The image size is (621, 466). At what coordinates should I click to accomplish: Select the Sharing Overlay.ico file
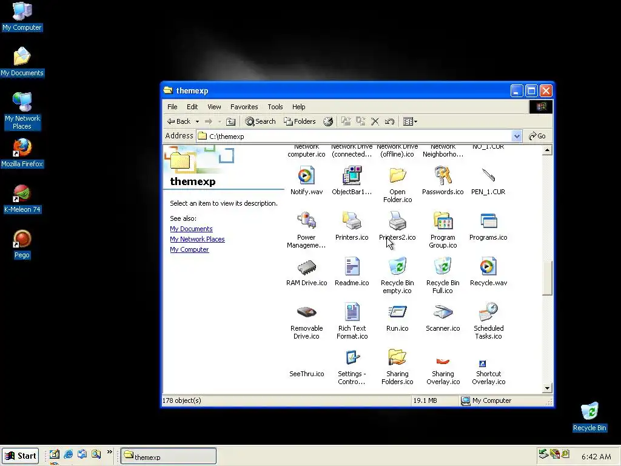pos(443,361)
